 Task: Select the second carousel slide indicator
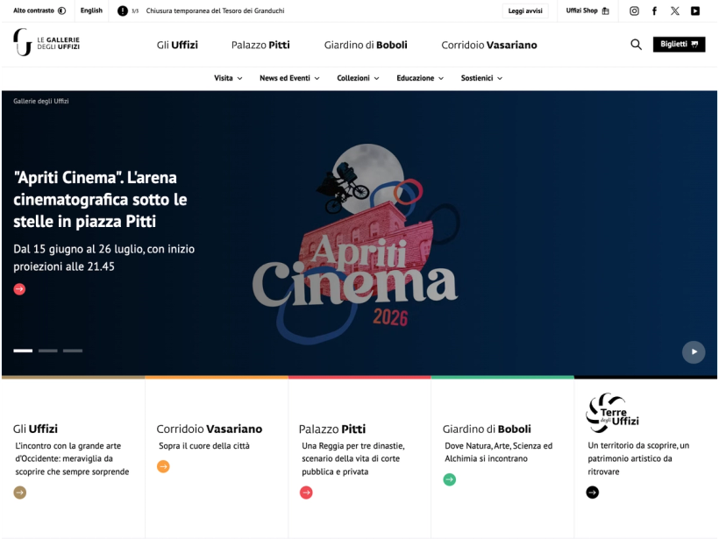(x=47, y=351)
